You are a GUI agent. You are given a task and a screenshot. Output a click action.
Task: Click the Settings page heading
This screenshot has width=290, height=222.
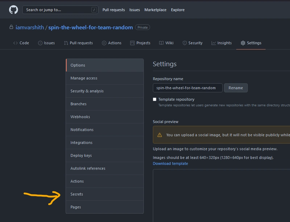[x=165, y=64]
